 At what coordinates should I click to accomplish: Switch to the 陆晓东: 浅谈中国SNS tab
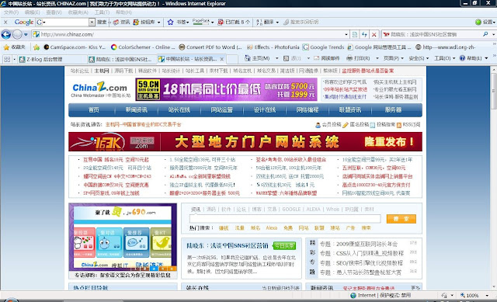click(122, 59)
